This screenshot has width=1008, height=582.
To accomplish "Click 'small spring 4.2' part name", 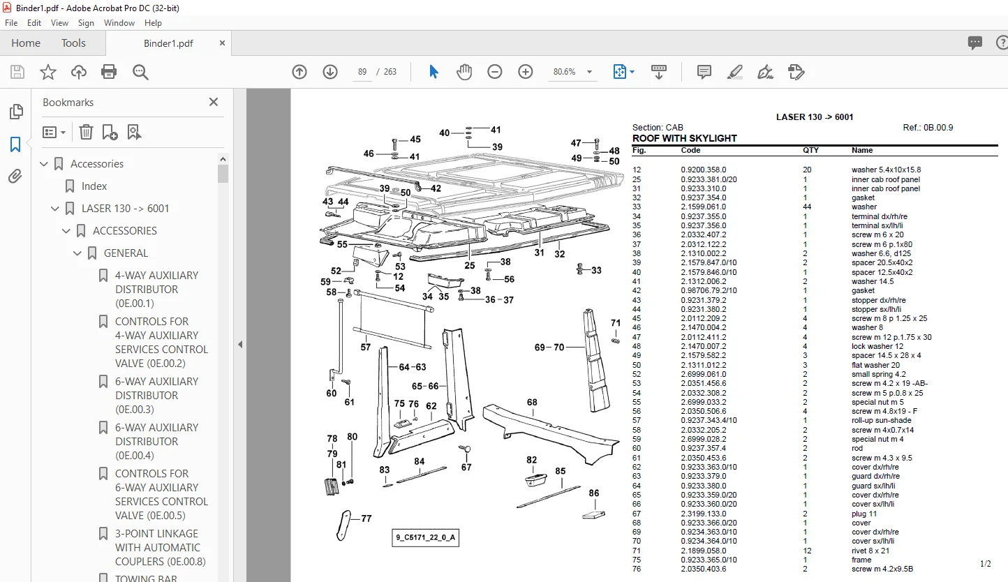I will click(x=878, y=374).
